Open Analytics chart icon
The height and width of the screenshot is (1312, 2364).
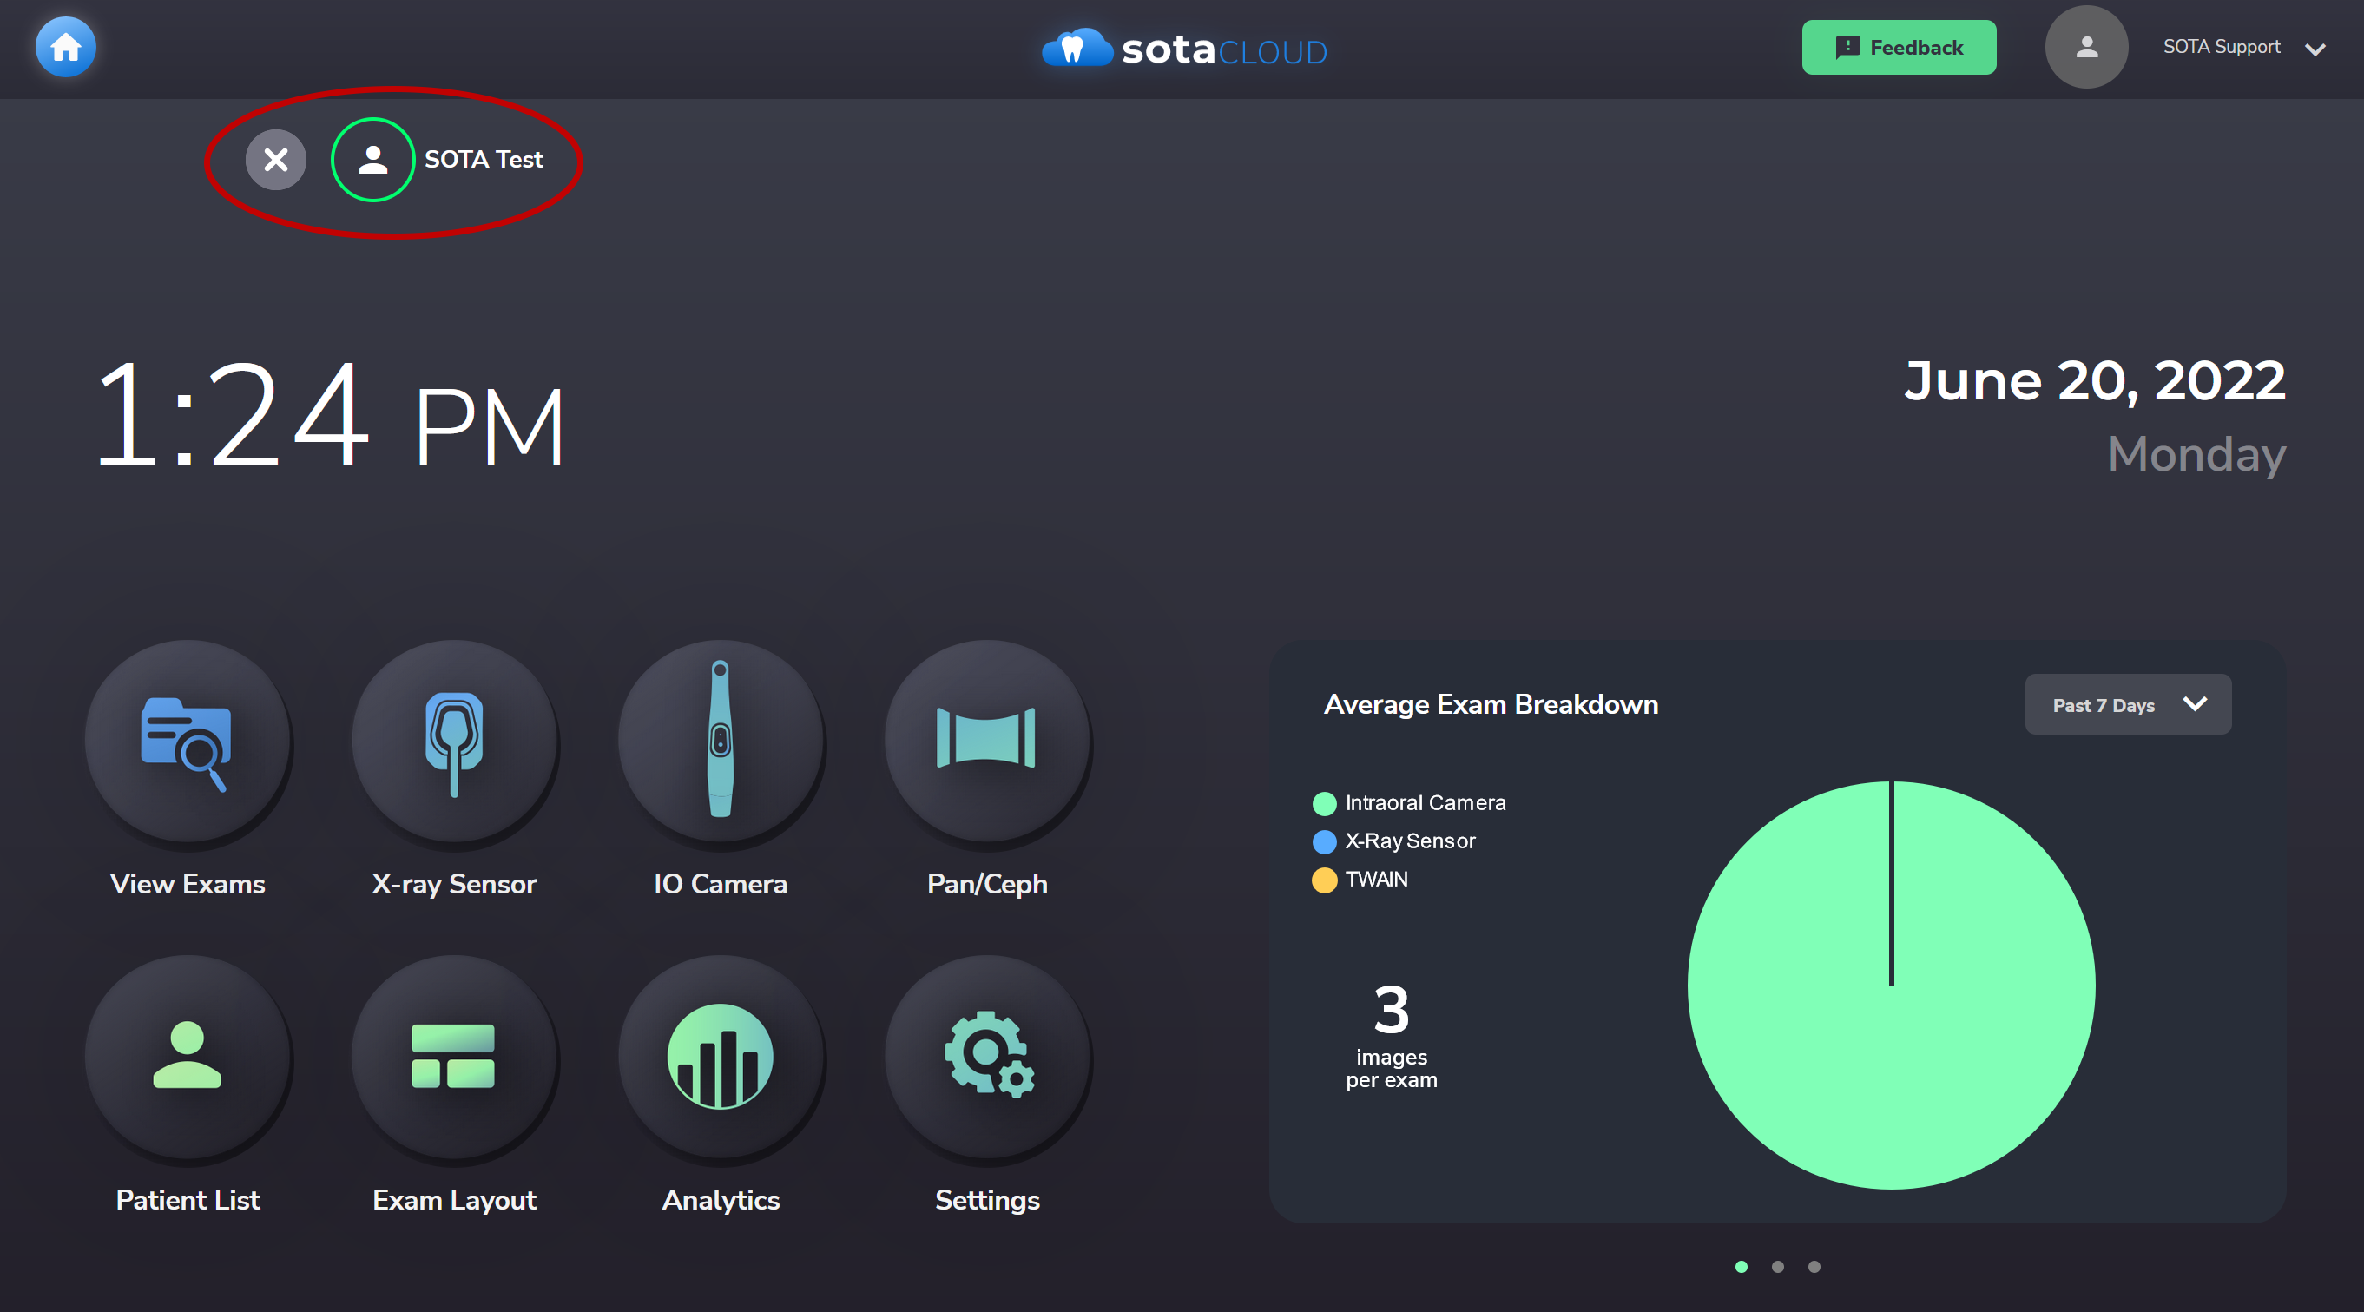(x=721, y=1056)
